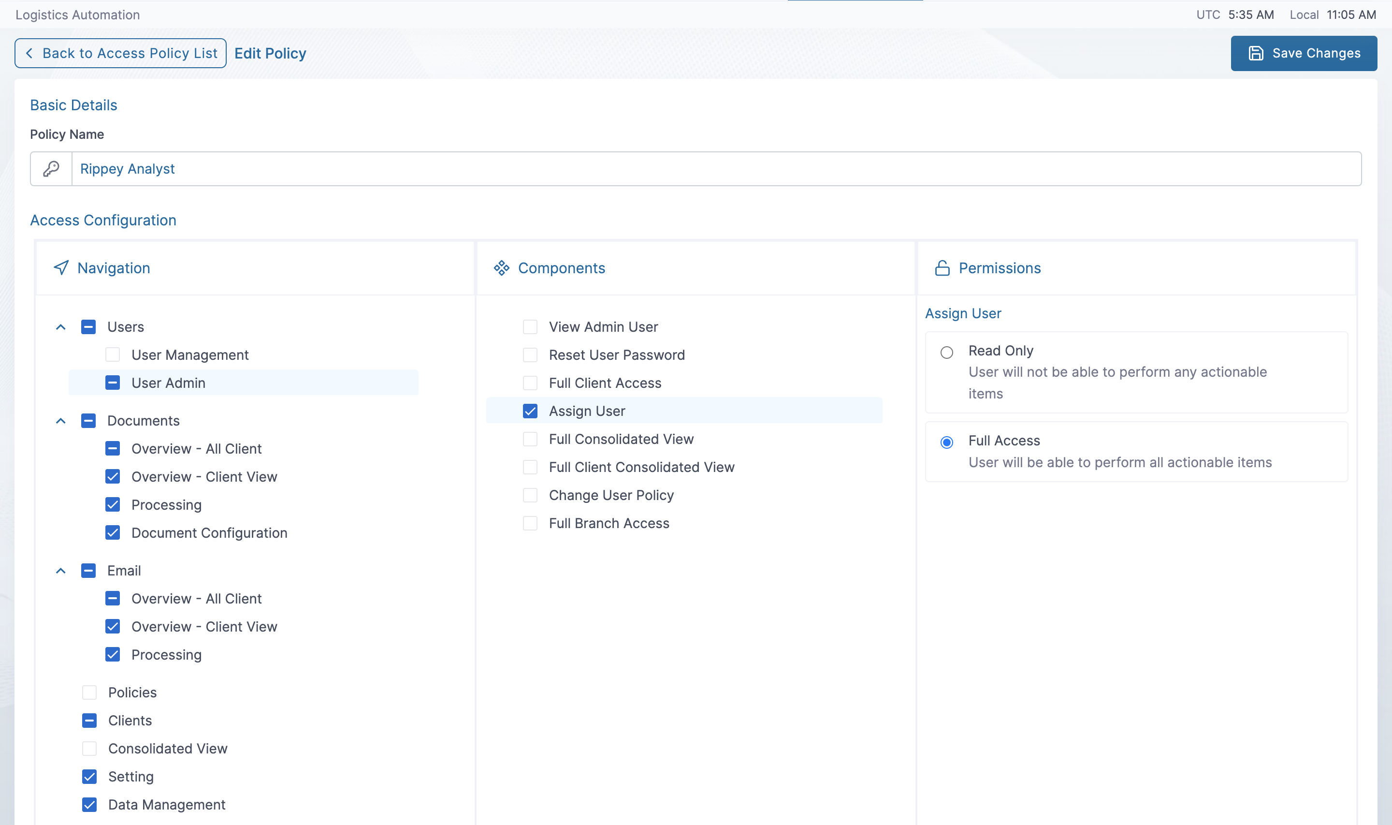Select Change User Policy component row
This screenshot has width=1392, height=825.
point(611,495)
